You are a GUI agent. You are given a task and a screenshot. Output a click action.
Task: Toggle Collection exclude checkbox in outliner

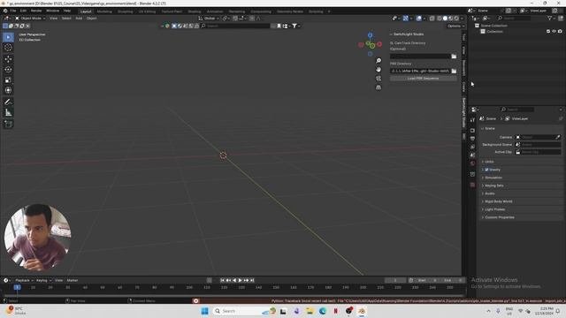pyautogui.click(x=548, y=32)
